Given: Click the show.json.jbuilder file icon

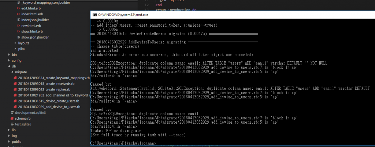Looking at the screenshot, I should click(x=18, y=37).
